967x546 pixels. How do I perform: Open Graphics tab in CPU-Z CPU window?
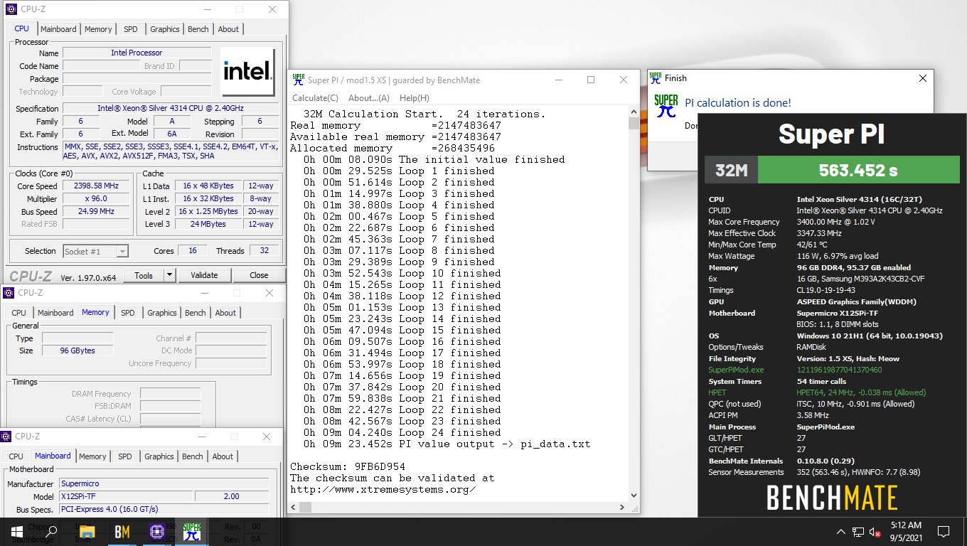pos(164,29)
